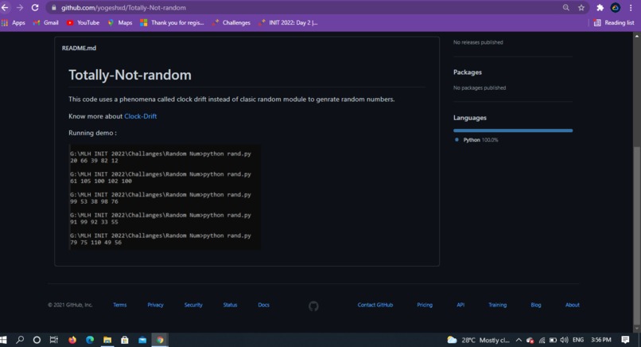Viewport: 641px width, 347px height.
Task: Open the Pricing footer link
Action: [425, 305]
